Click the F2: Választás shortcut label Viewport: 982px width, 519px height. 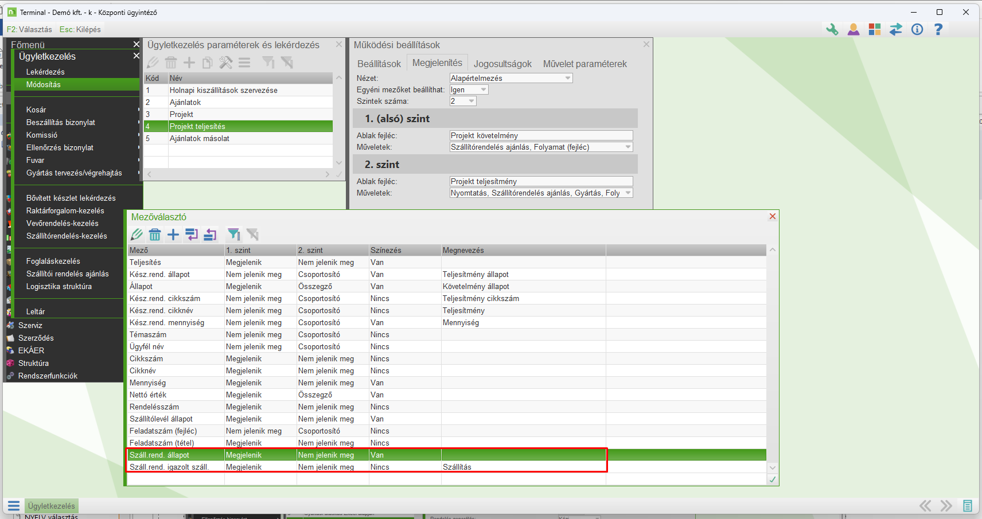[x=29, y=29]
